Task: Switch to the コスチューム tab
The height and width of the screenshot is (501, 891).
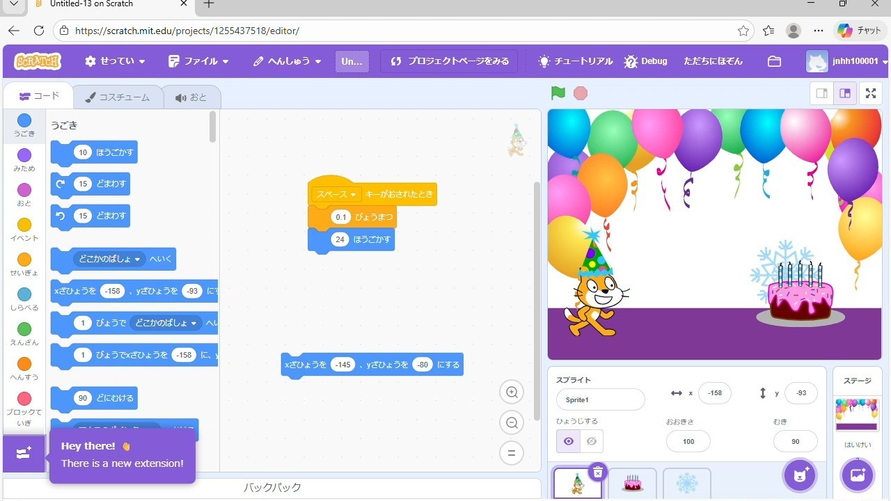Action: pos(117,97)
